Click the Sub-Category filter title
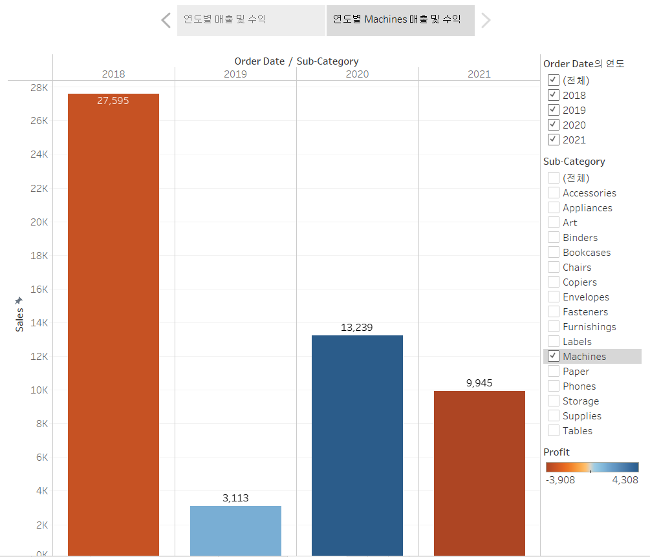650x557 pixels. click(x=574, y=162)
